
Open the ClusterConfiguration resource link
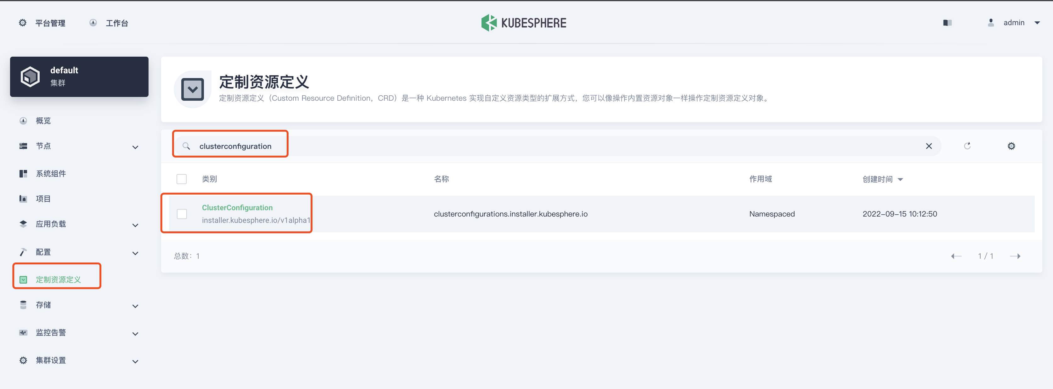coord(237,208)
